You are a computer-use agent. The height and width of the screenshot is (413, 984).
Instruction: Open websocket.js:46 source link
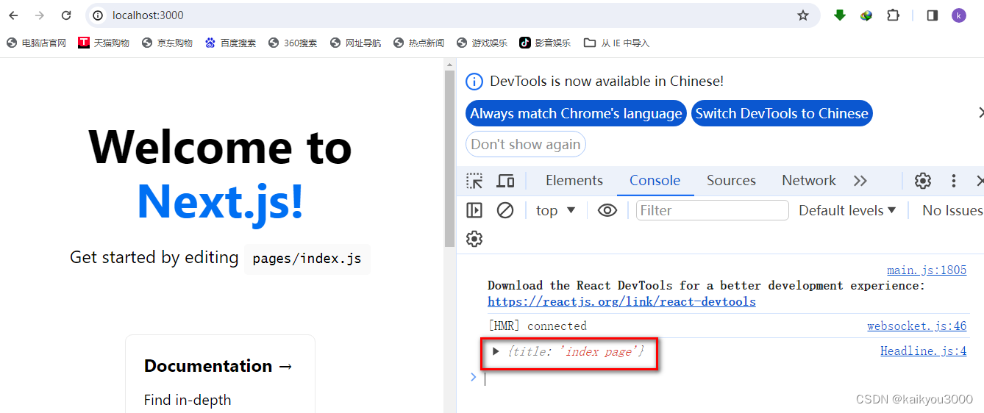[917, 326]
